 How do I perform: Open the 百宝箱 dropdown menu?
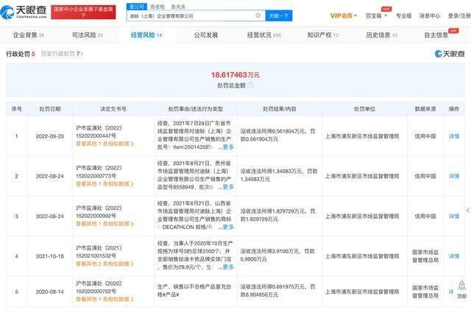point(376,15)
